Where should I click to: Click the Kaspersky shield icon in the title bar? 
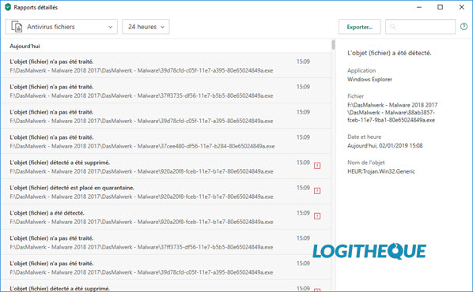pyautogui.click(x=8, y=7)
